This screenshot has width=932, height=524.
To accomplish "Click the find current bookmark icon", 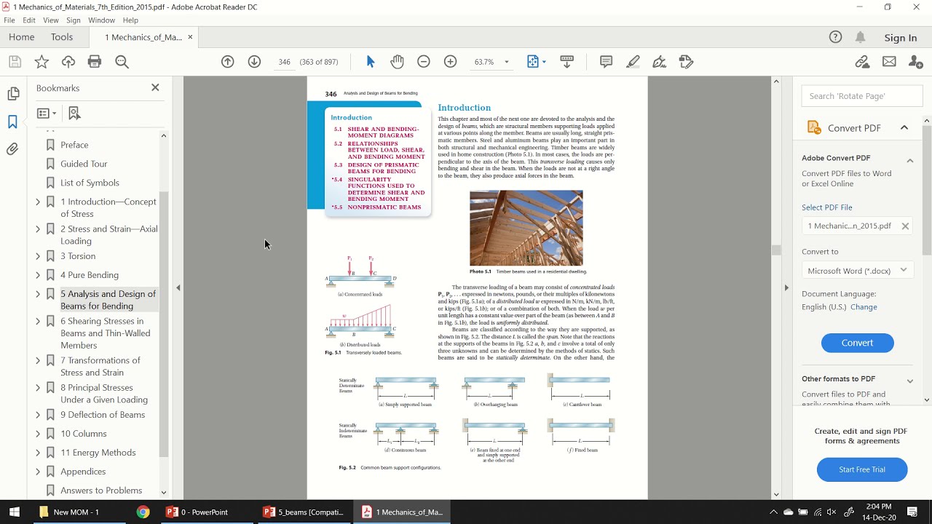I will pos(74,113).
